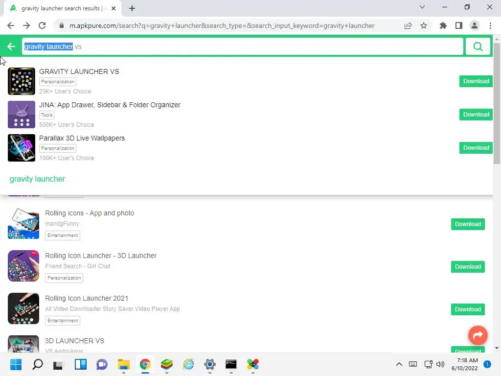The height and width of the screenshot is (376, 501).
Task: Click mandgFunny developer name
Action: 62,223
